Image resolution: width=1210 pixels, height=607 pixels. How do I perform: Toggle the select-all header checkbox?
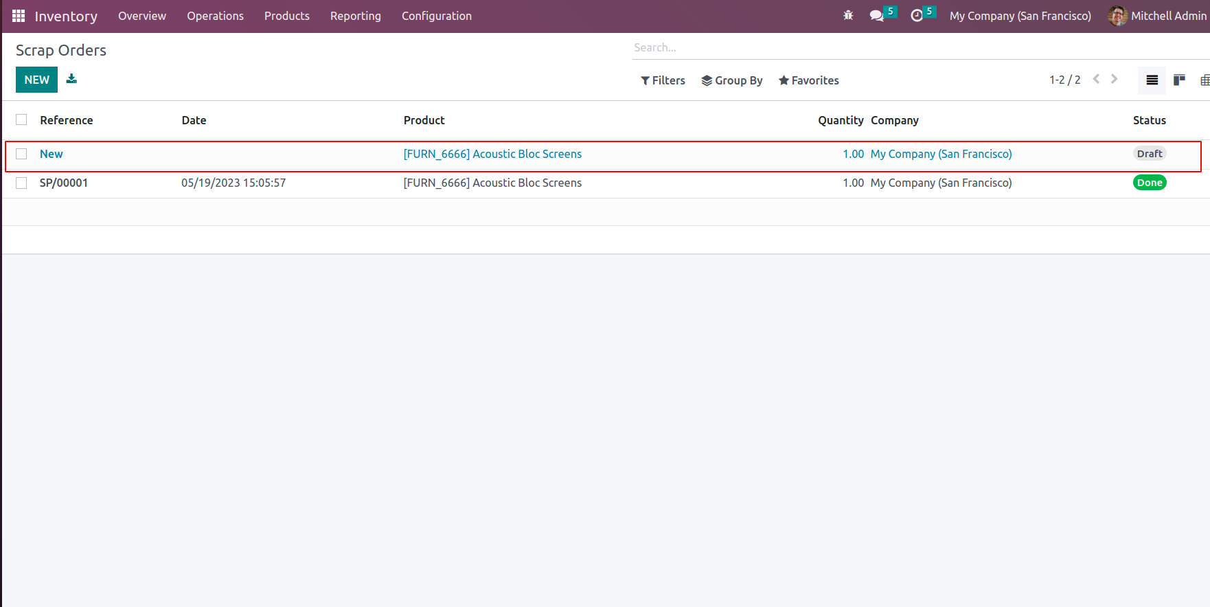[x=21, y=119]
